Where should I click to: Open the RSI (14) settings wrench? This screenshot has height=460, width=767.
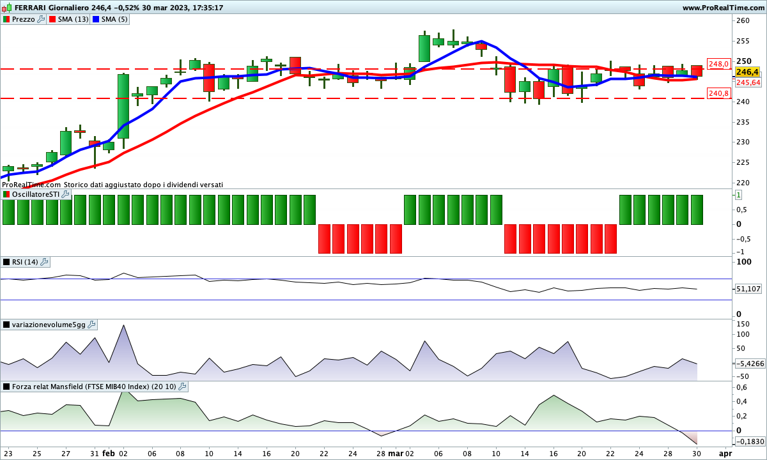[44, 262]
